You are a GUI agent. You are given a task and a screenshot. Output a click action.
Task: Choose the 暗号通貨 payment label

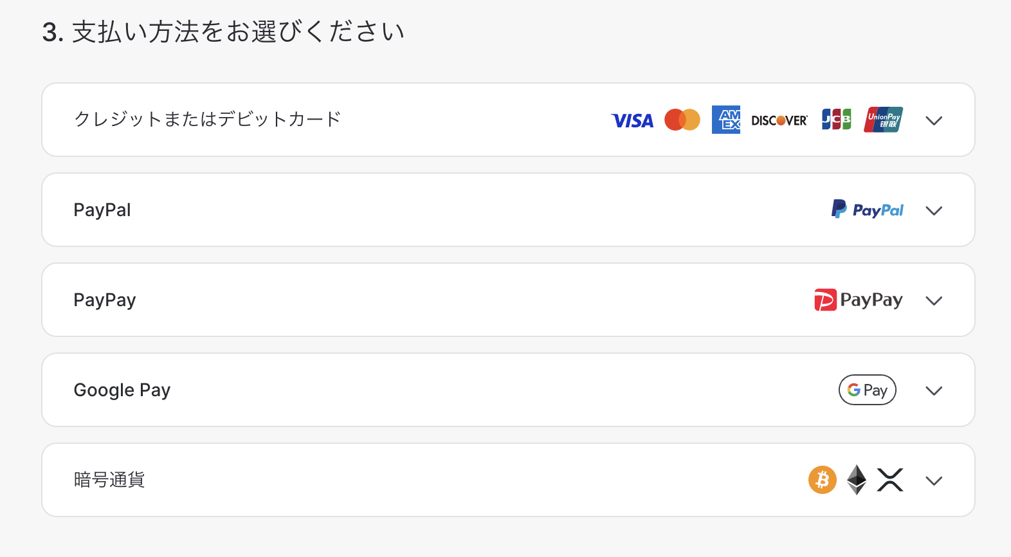point(109,480)
